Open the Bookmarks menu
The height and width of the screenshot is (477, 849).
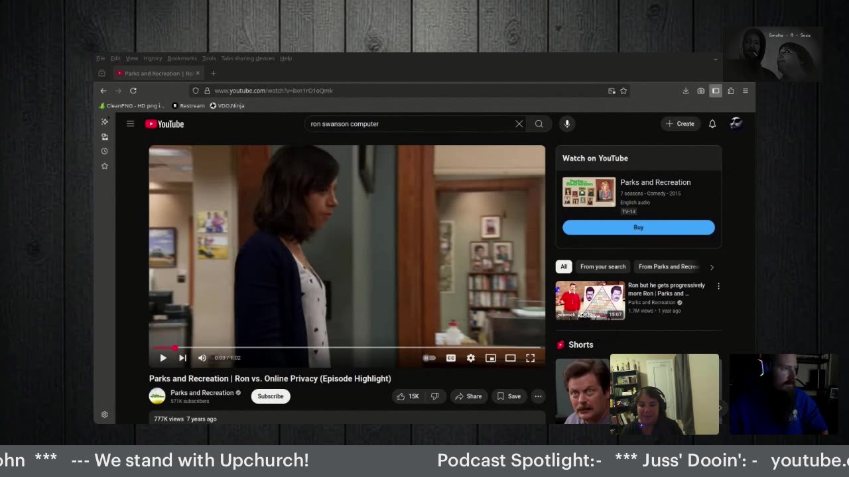coord(182,58)
